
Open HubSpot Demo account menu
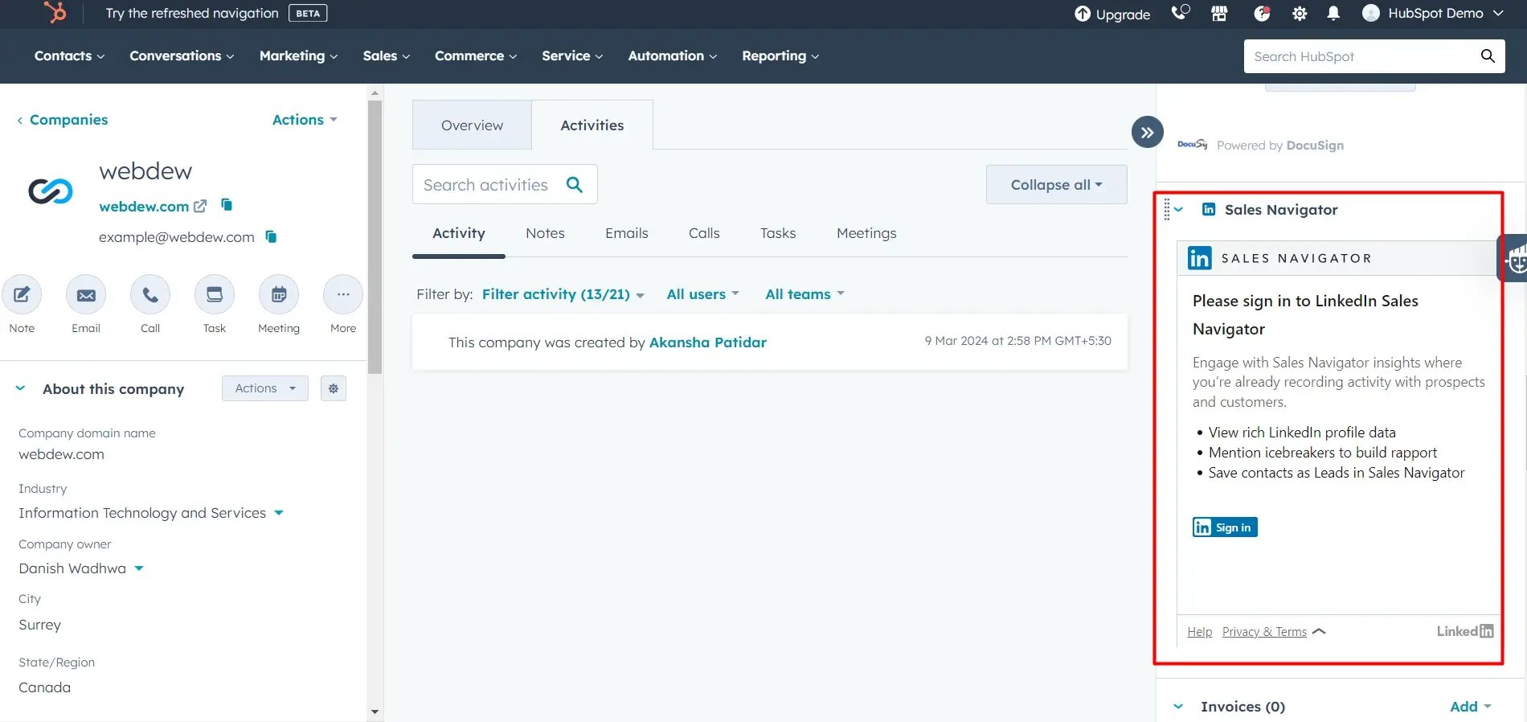click(1433, 13)
